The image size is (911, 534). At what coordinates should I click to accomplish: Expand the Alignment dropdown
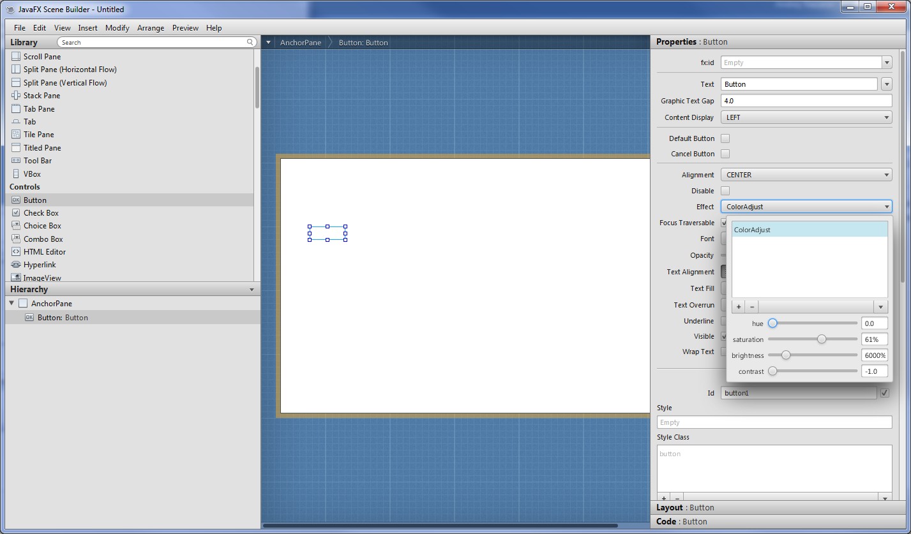806,175
